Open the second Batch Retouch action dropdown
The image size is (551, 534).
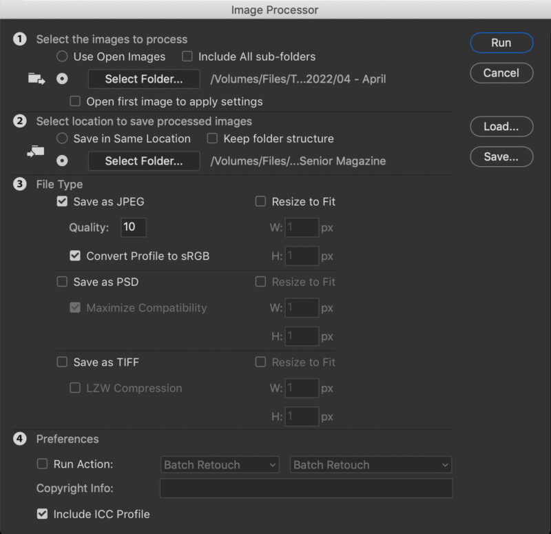pyautogui.click(x=371, y=465)
